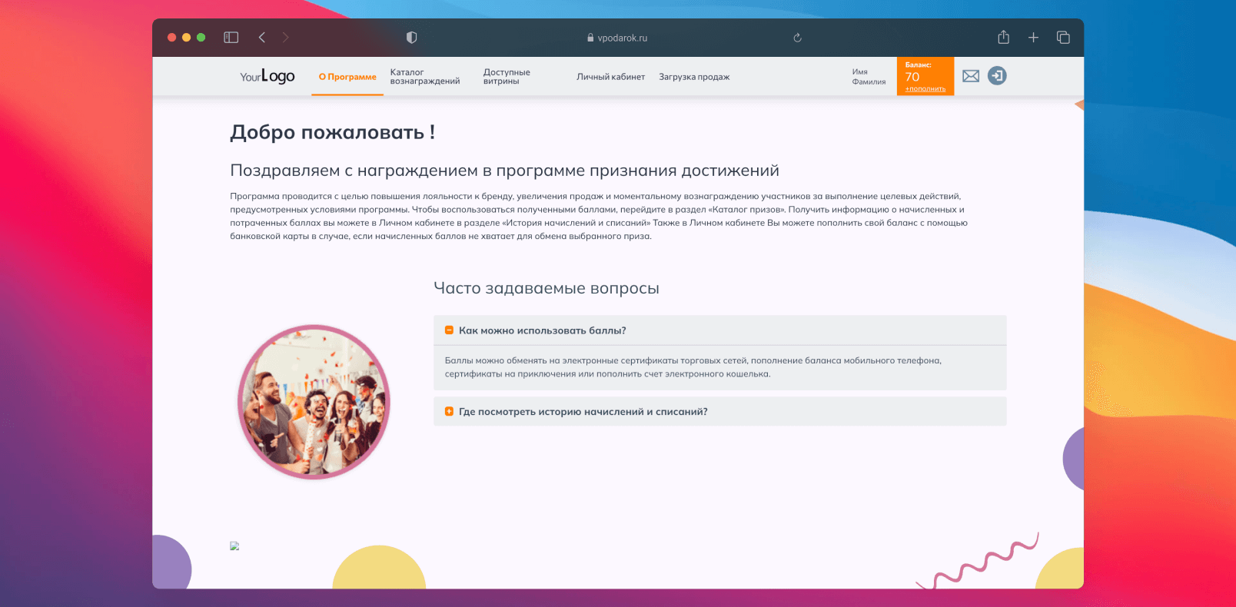Expand Где посмотреть историю начислений и списаний?
This screenshot has height=607, width=1236.
click(x=720, y=412)
